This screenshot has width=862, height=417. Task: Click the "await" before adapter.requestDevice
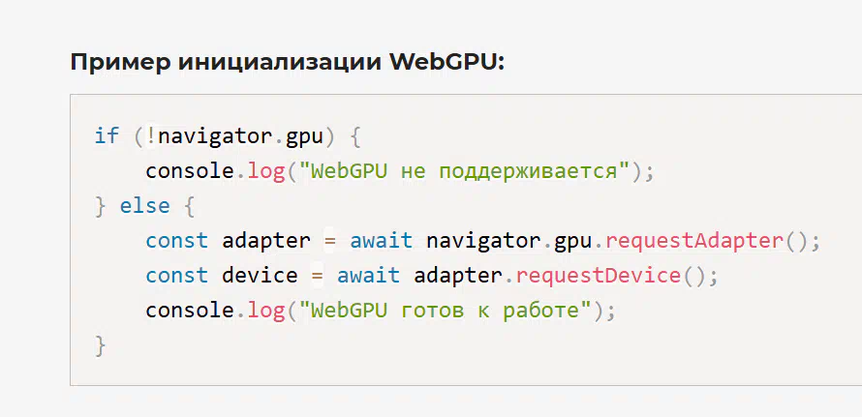point(368,275)
